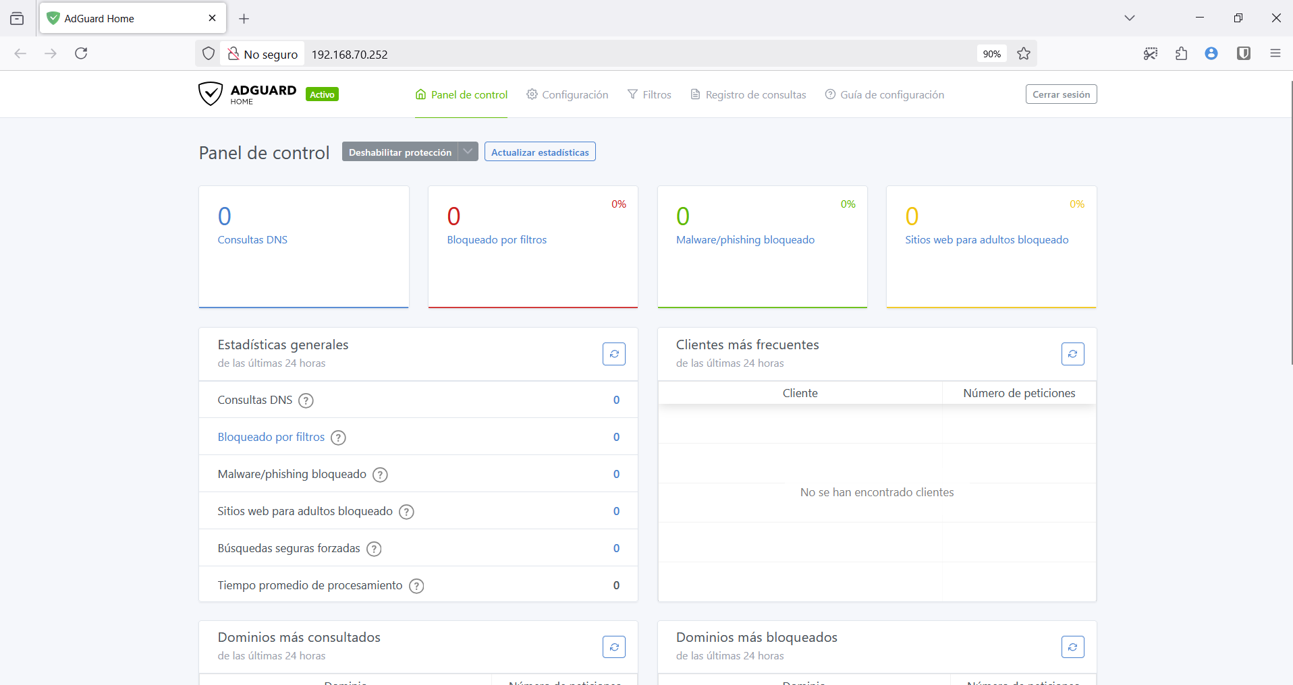Image resolution: width=1293 pixels, height=685 pixels.
Task: Click help icon next to Consultas DNS
Action: click(x=306, y=400)
